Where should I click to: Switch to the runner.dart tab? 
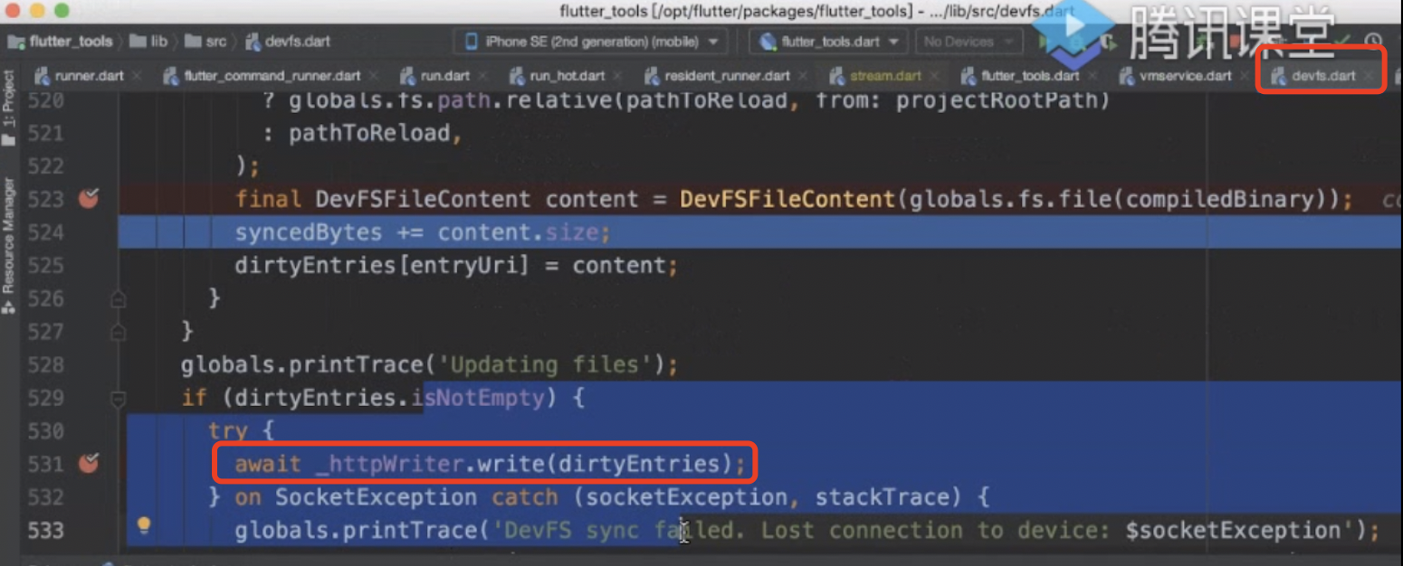point(88,76)
